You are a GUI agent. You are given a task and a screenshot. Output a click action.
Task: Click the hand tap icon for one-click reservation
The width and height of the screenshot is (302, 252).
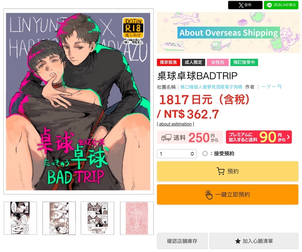[x=209, y=195]
